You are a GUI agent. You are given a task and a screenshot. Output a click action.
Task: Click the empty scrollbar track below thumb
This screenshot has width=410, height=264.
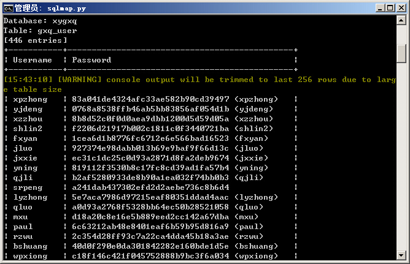[x=401, y=157]
